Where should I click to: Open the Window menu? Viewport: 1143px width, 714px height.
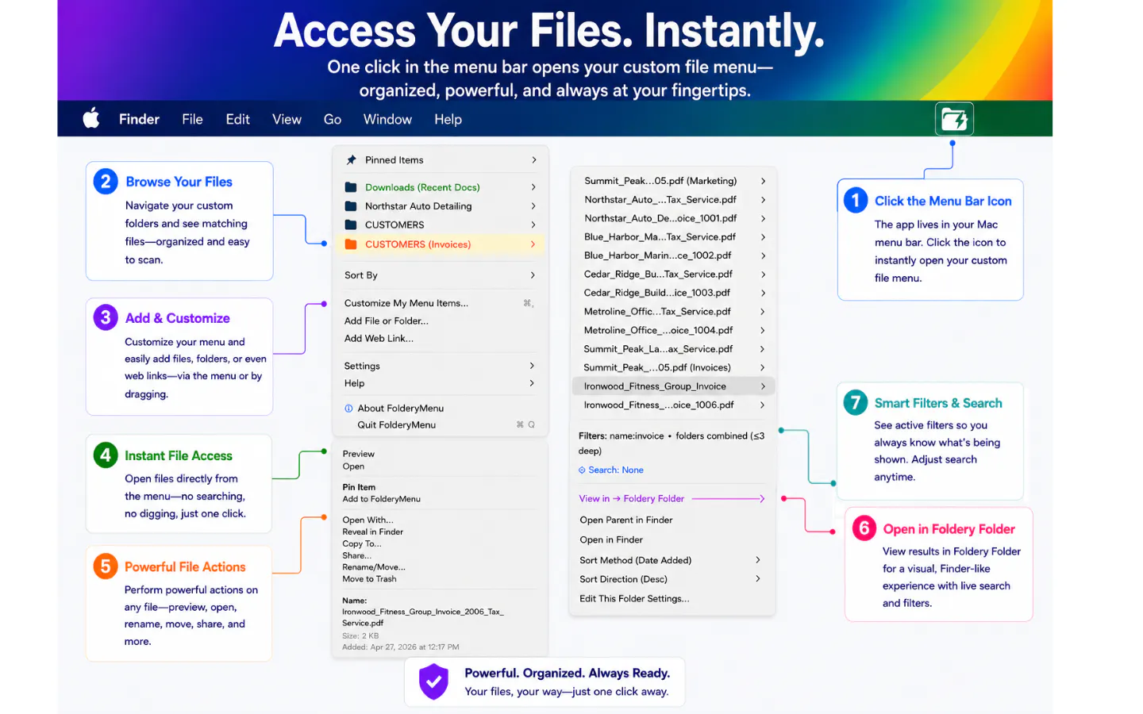click(387, 119)
